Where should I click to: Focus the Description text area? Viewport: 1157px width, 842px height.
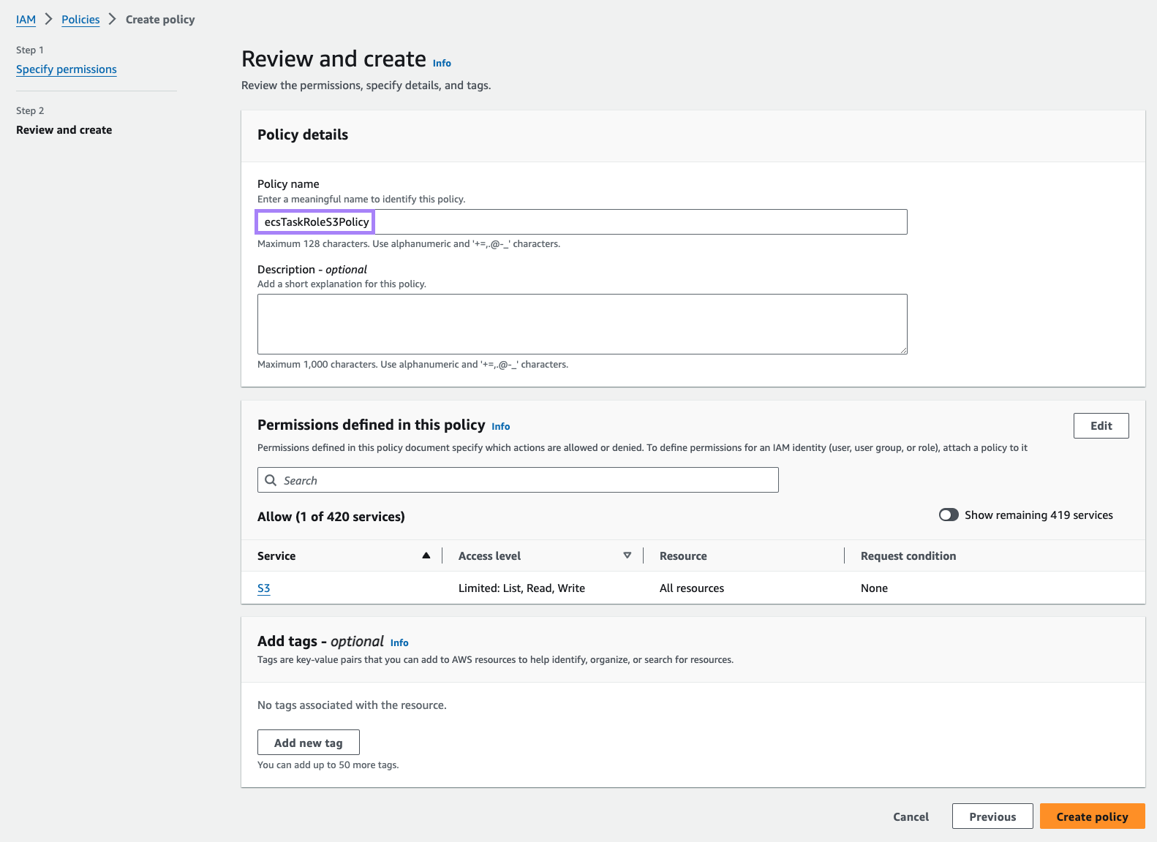pos(581,324)
